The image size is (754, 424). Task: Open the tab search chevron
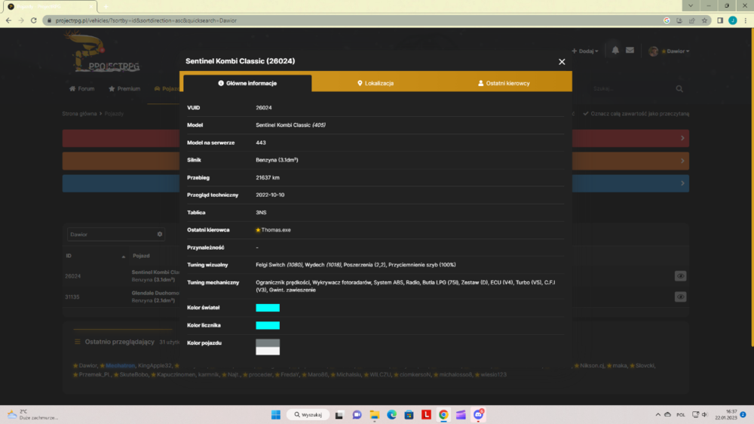691,6
